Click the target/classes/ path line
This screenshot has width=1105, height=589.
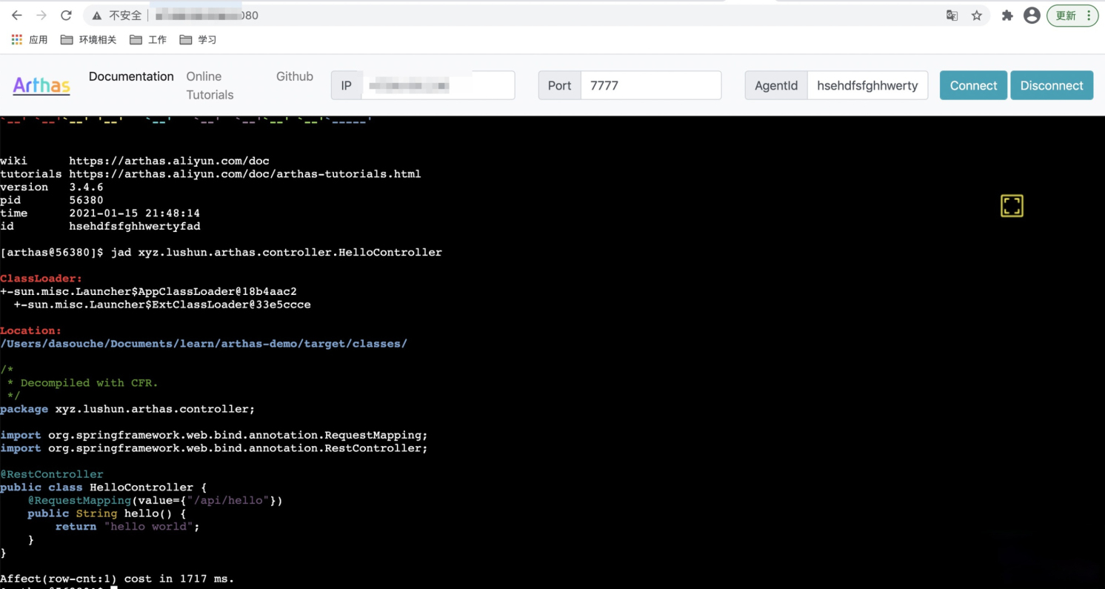coord(204,344)
